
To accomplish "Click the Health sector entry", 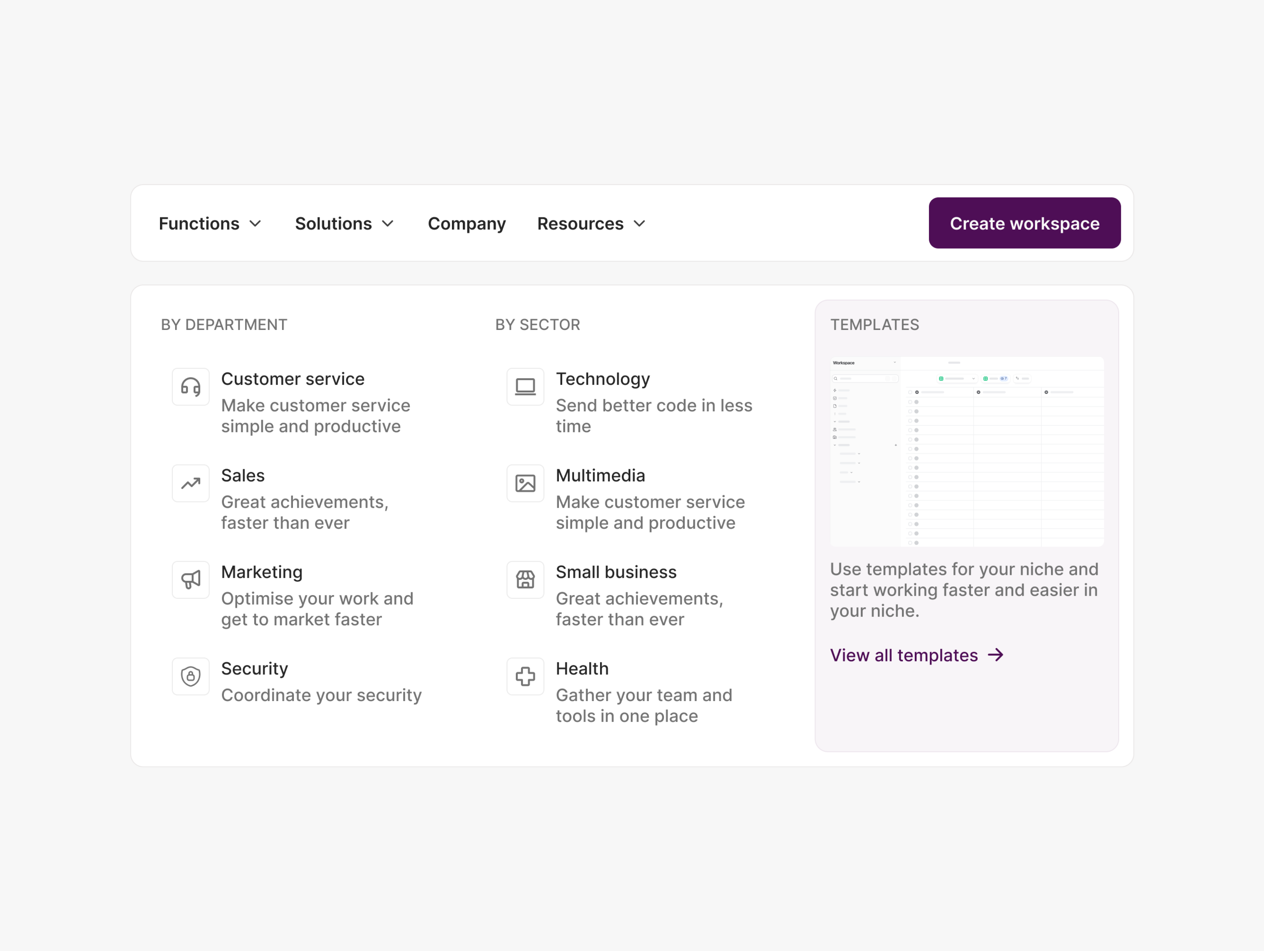I will click(582, 669).
